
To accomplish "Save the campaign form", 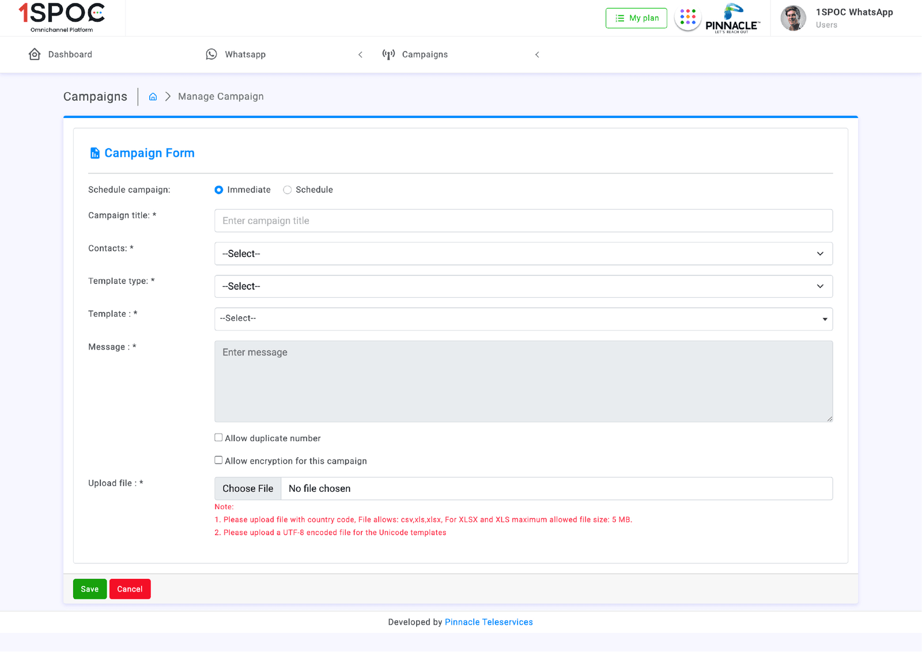I will pos(90,589).
